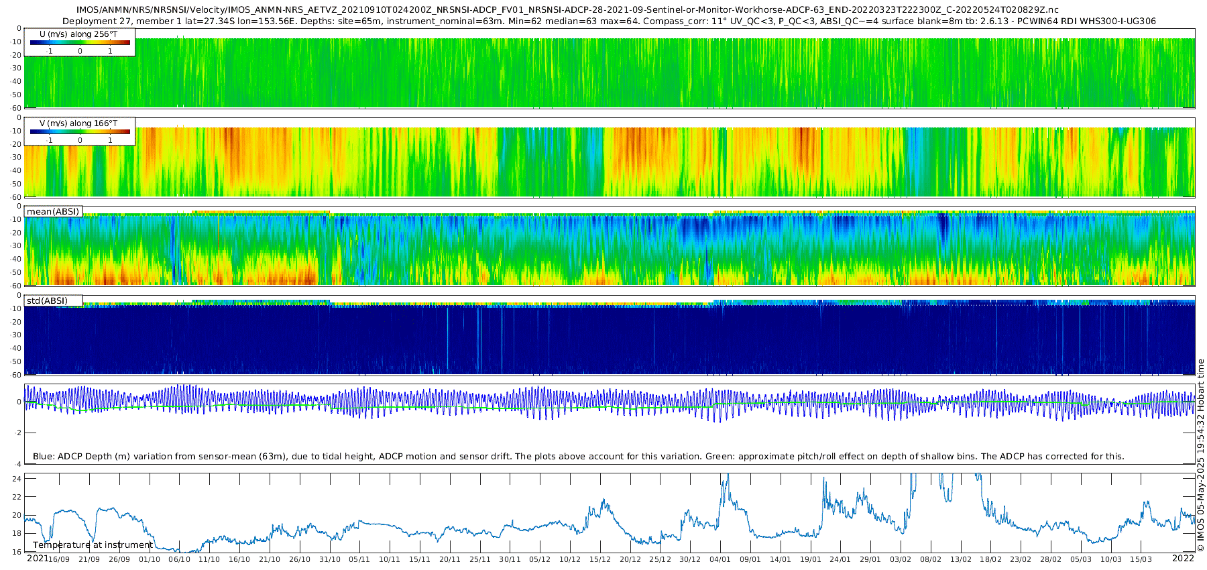Click the 'V (m/s) along 166°T' legend title
The image size is (1207, 570).
pos(78,123)
